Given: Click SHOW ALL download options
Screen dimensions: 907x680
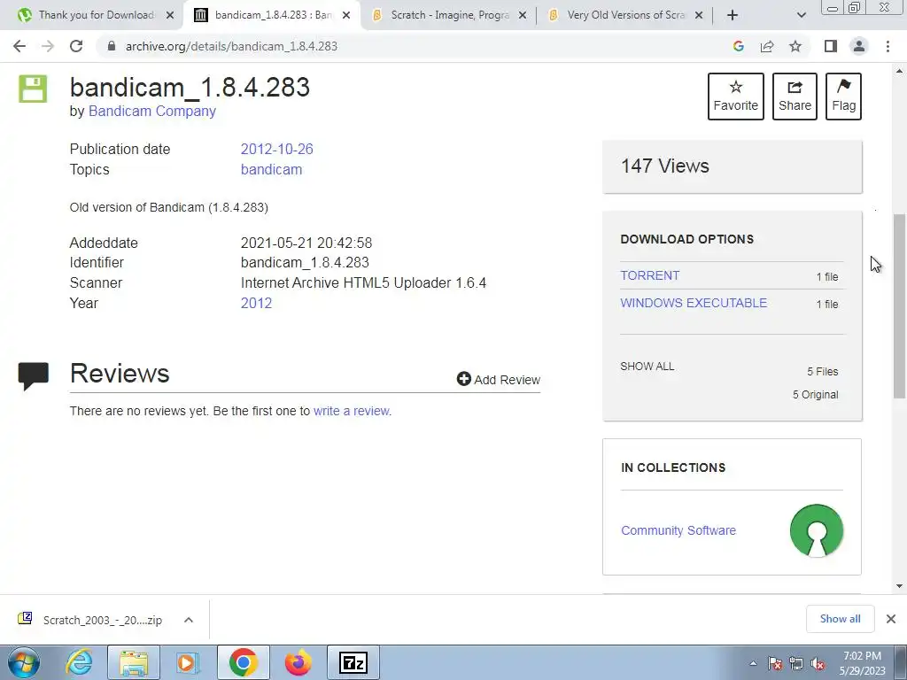Looking at the screenshot, I should pyautogui.click(x=647, y=367).
